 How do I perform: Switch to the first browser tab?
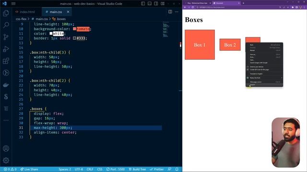[197, 3]
